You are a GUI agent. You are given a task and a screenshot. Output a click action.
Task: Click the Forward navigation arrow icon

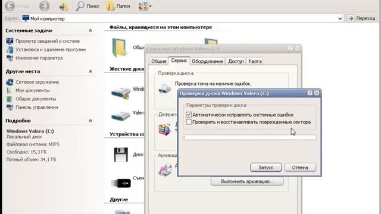click(44, 6)
